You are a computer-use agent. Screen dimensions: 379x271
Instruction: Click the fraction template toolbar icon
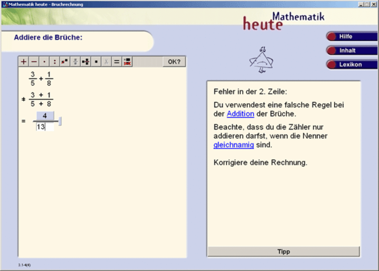click(65, 62)
